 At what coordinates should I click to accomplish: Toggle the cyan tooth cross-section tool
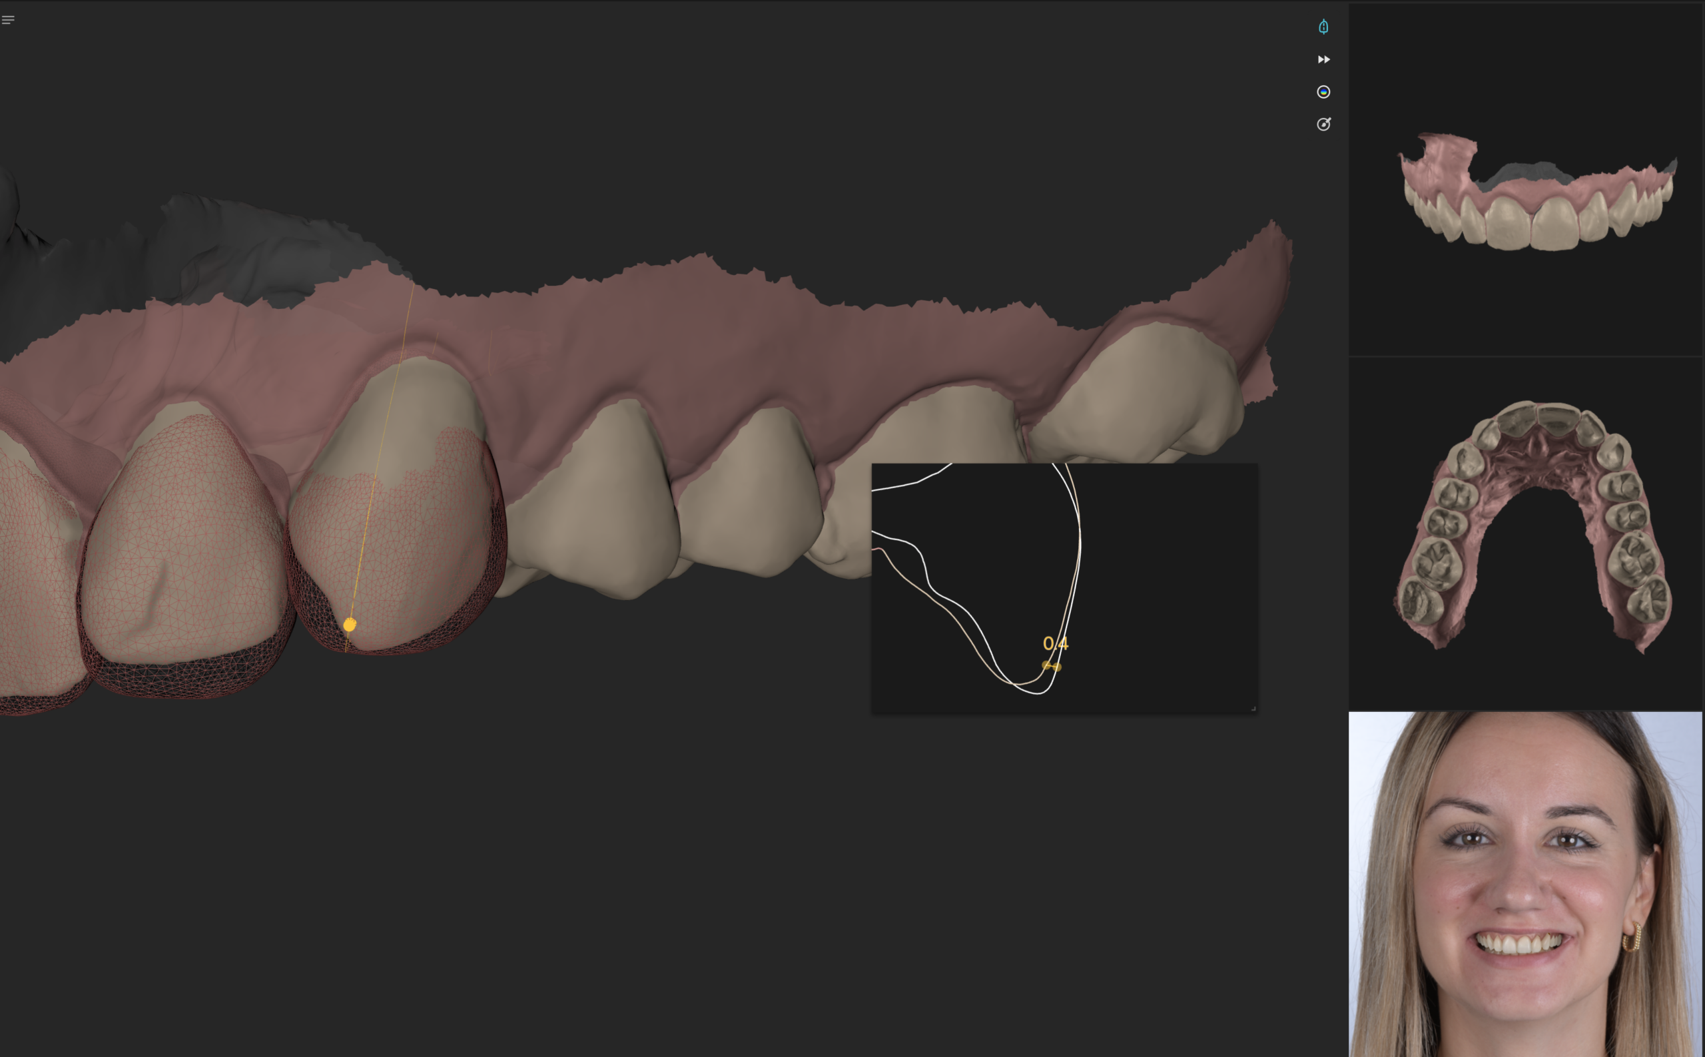click(x=1323, y=27)
